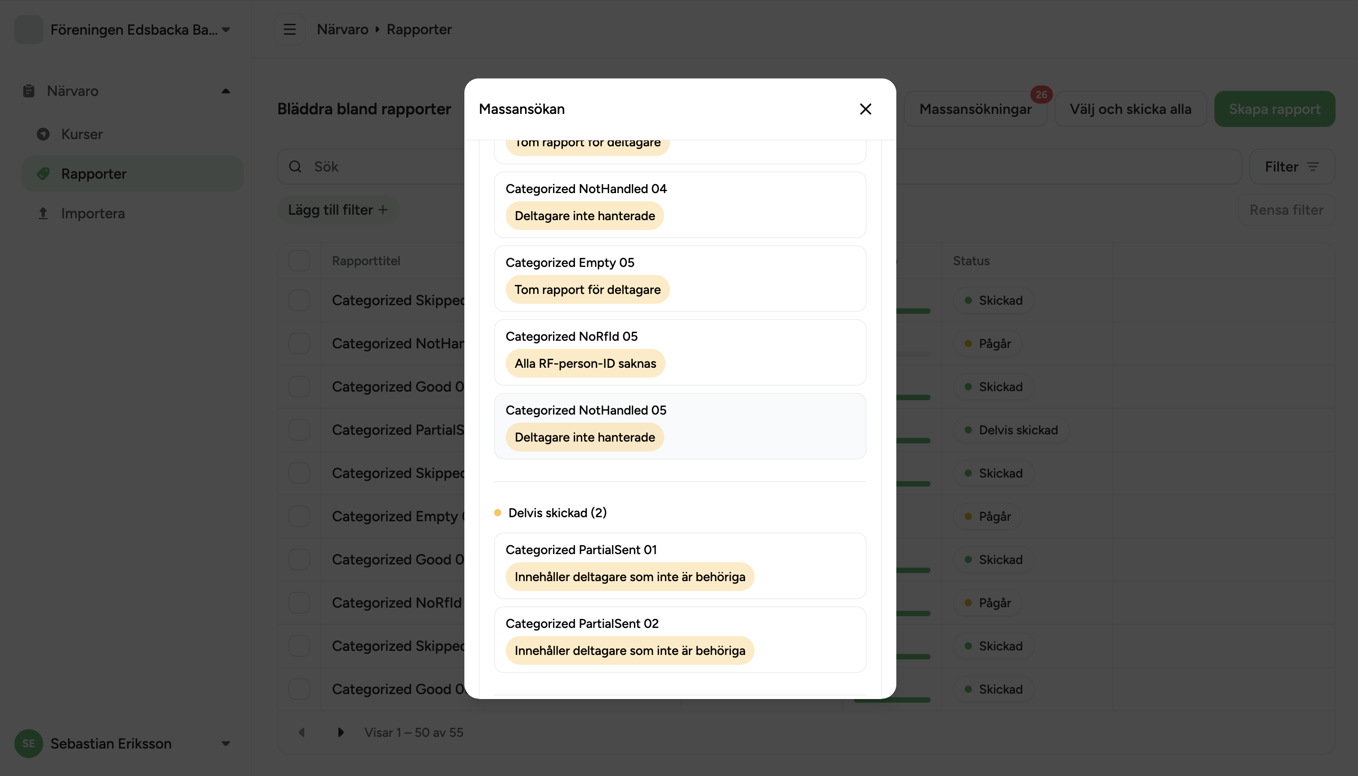Click Närvaro in the breadcrumb
This screenshot has width=1358, height=776.
pos(342,29)
